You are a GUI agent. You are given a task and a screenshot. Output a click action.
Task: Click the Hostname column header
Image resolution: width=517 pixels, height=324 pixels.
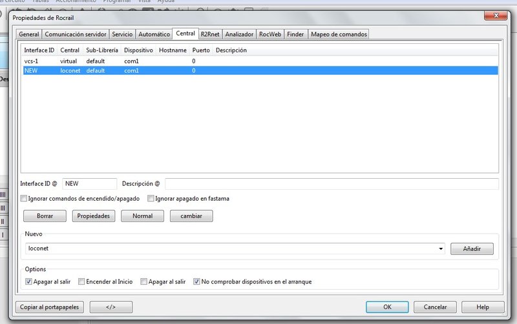(173, 50)
